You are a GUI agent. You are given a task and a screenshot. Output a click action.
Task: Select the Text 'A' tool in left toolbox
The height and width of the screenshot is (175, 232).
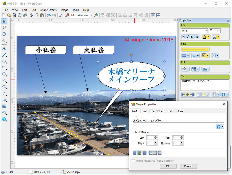click(x=4, y=48)
